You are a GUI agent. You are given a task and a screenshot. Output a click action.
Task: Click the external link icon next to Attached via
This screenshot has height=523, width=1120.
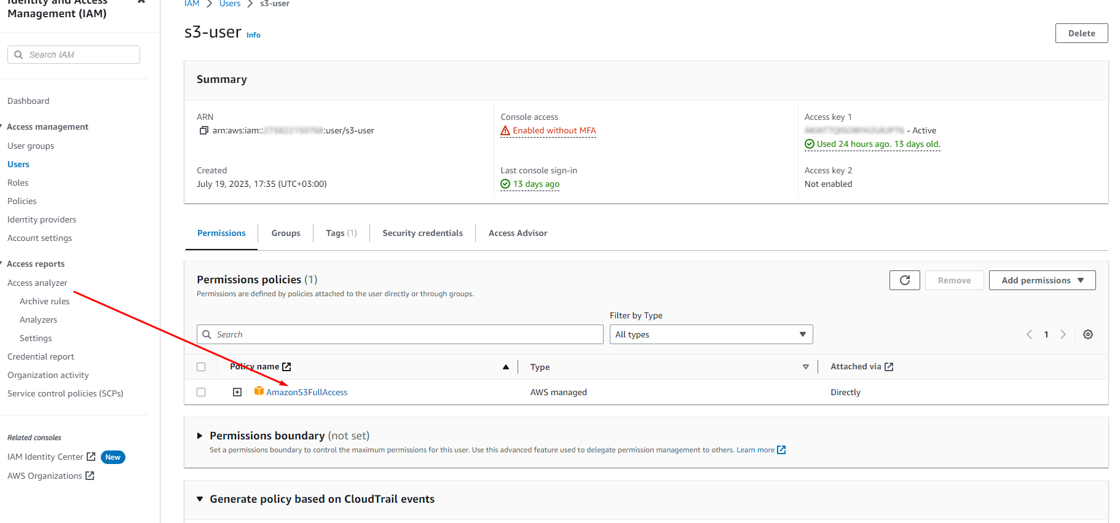889,367
